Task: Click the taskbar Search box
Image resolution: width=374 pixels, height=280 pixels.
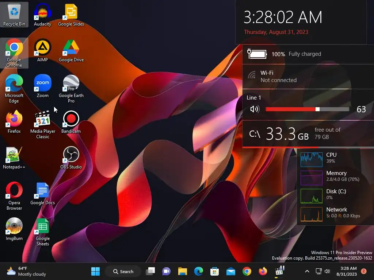Action: pyautogui.click(x=123, y=271)
